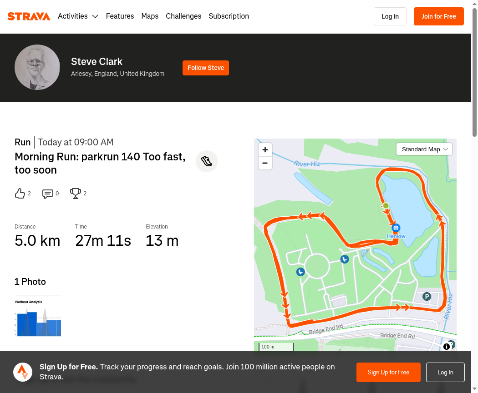Screen dimensions: 478x393
Task: Click the Log In button in header
Action: [x=390, y=16]
